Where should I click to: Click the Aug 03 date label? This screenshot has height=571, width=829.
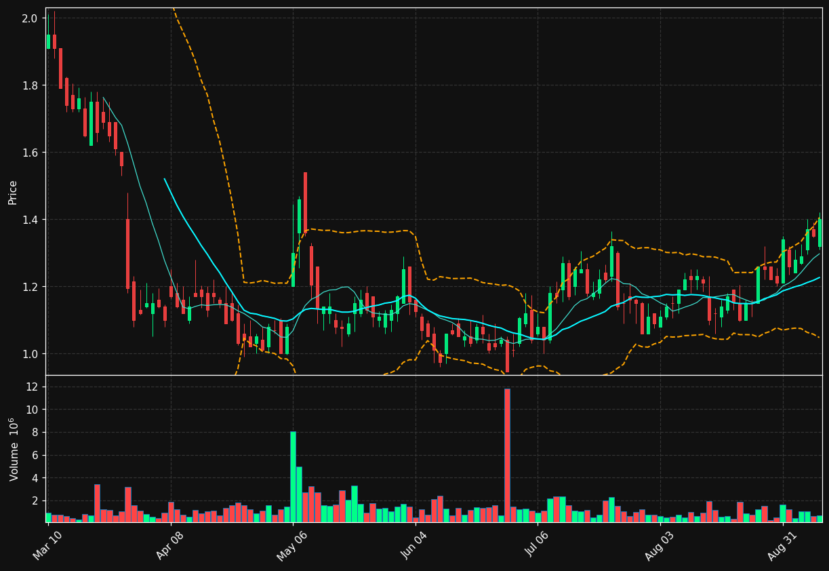coord(659,545)
